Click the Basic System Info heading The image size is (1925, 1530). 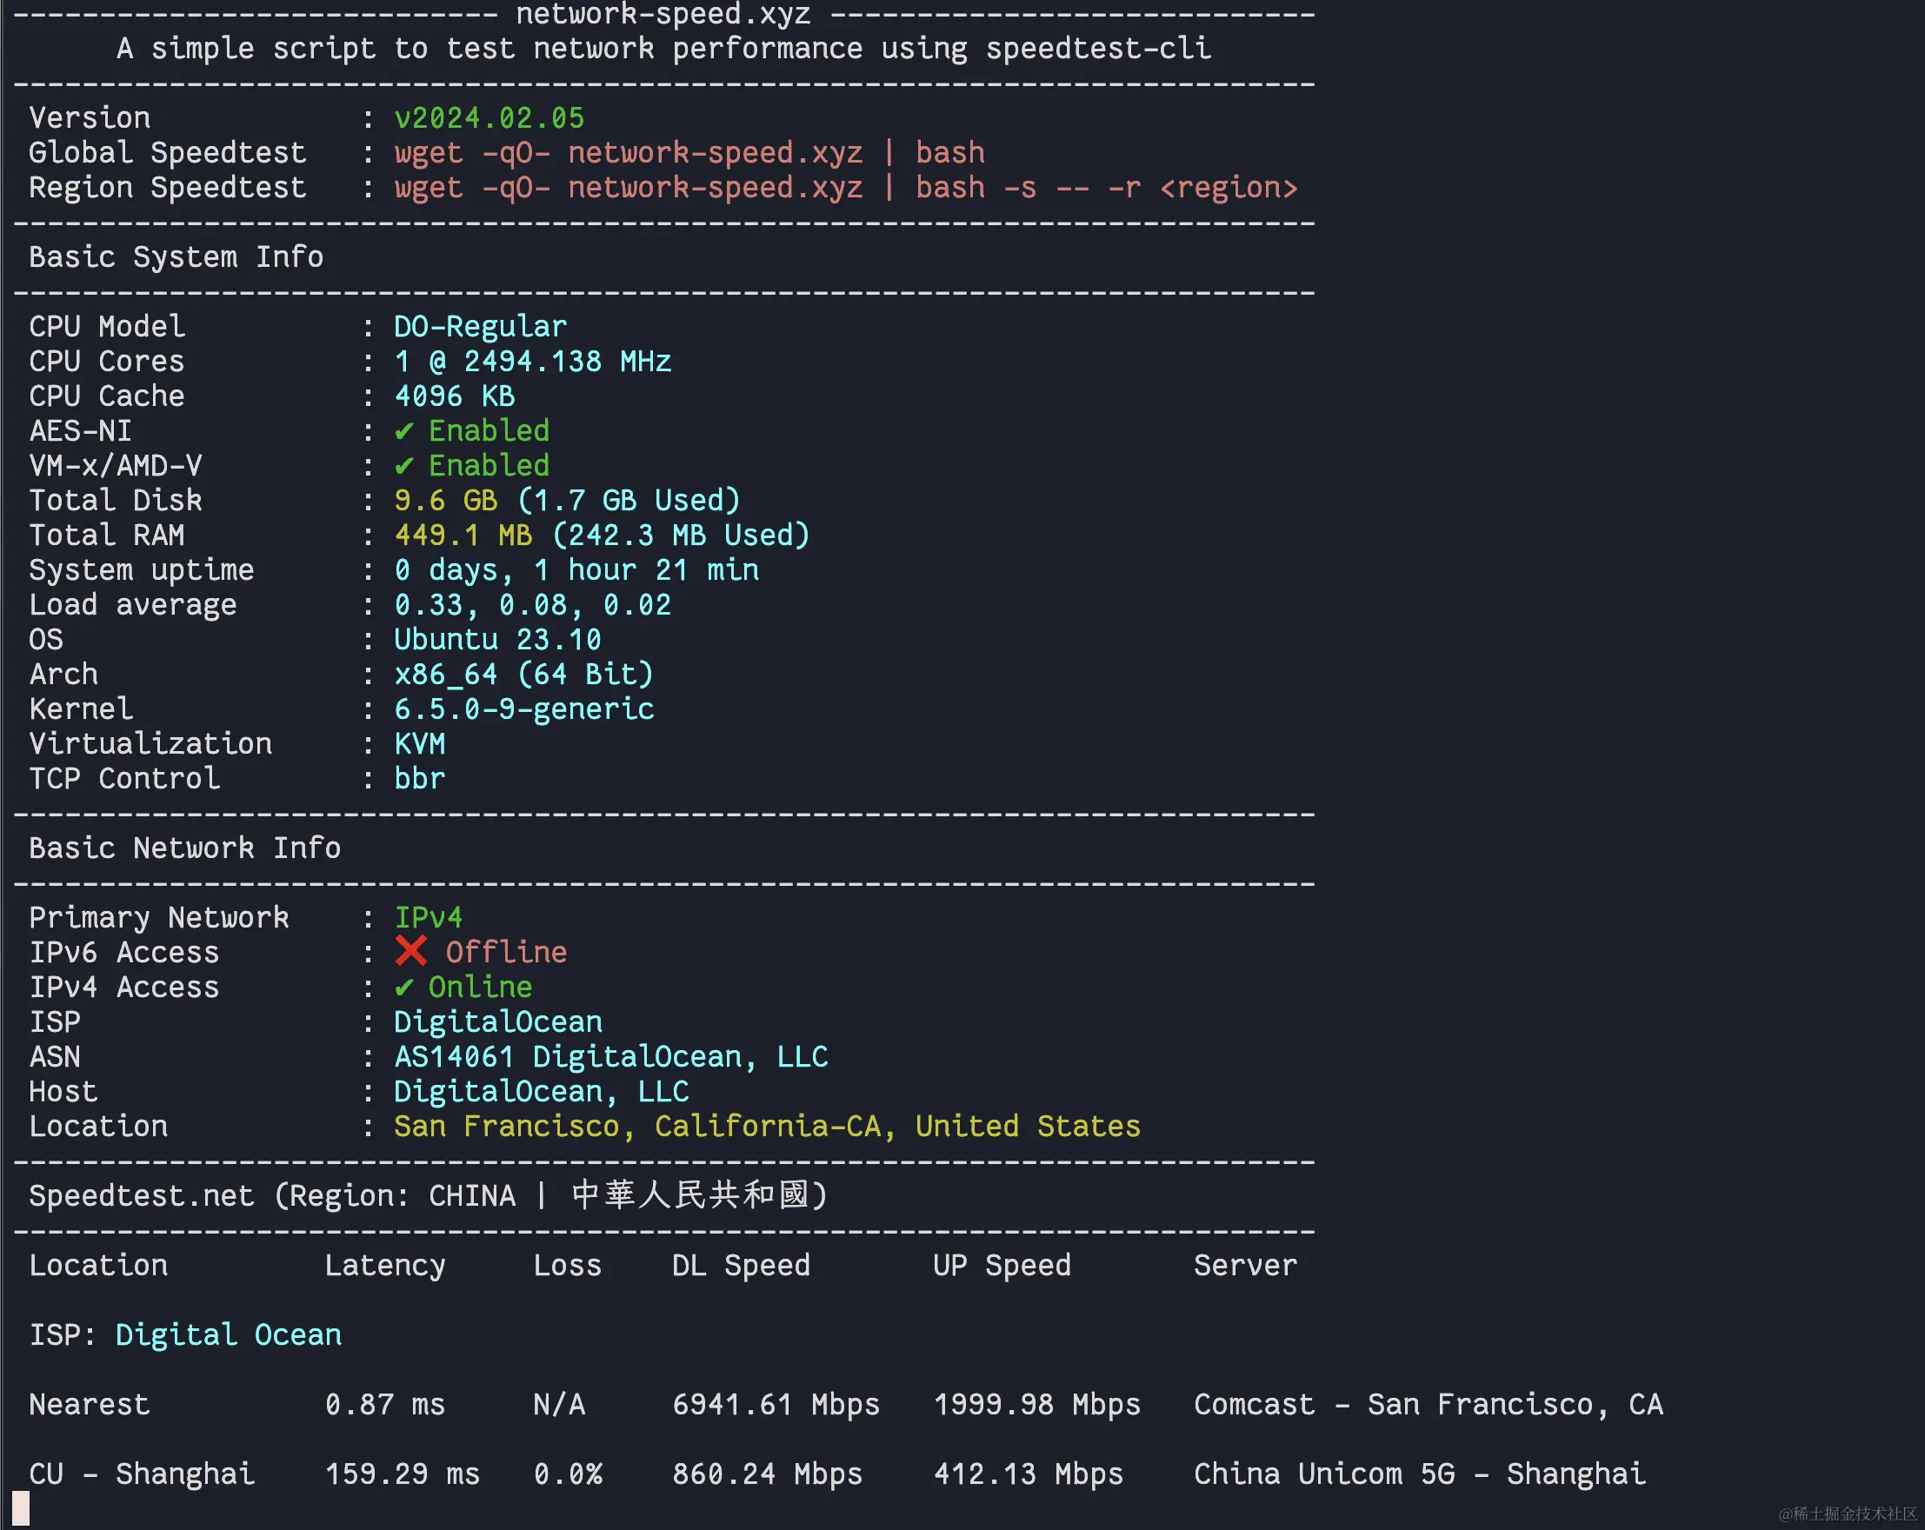click(176, 257)
